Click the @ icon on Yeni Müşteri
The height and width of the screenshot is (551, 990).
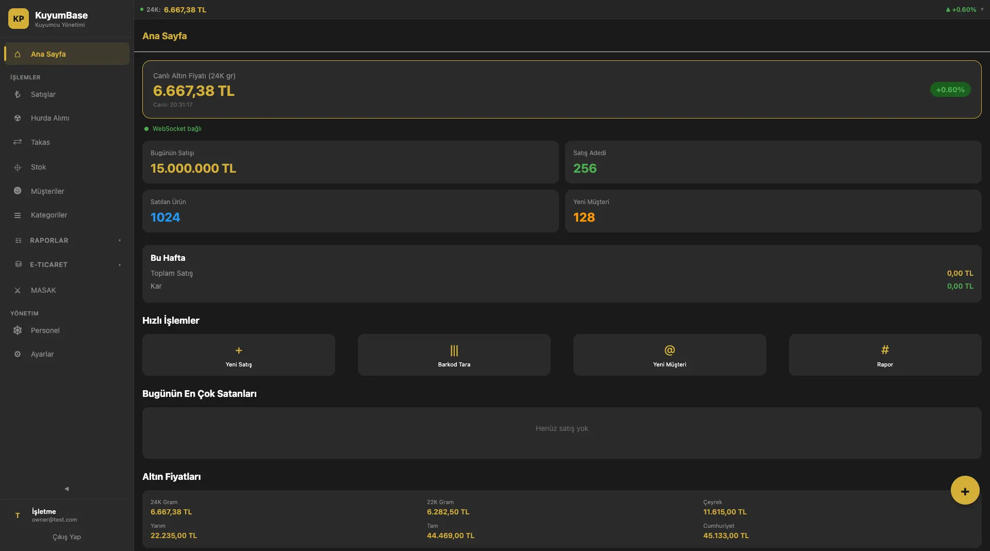(x=670, y=350)
